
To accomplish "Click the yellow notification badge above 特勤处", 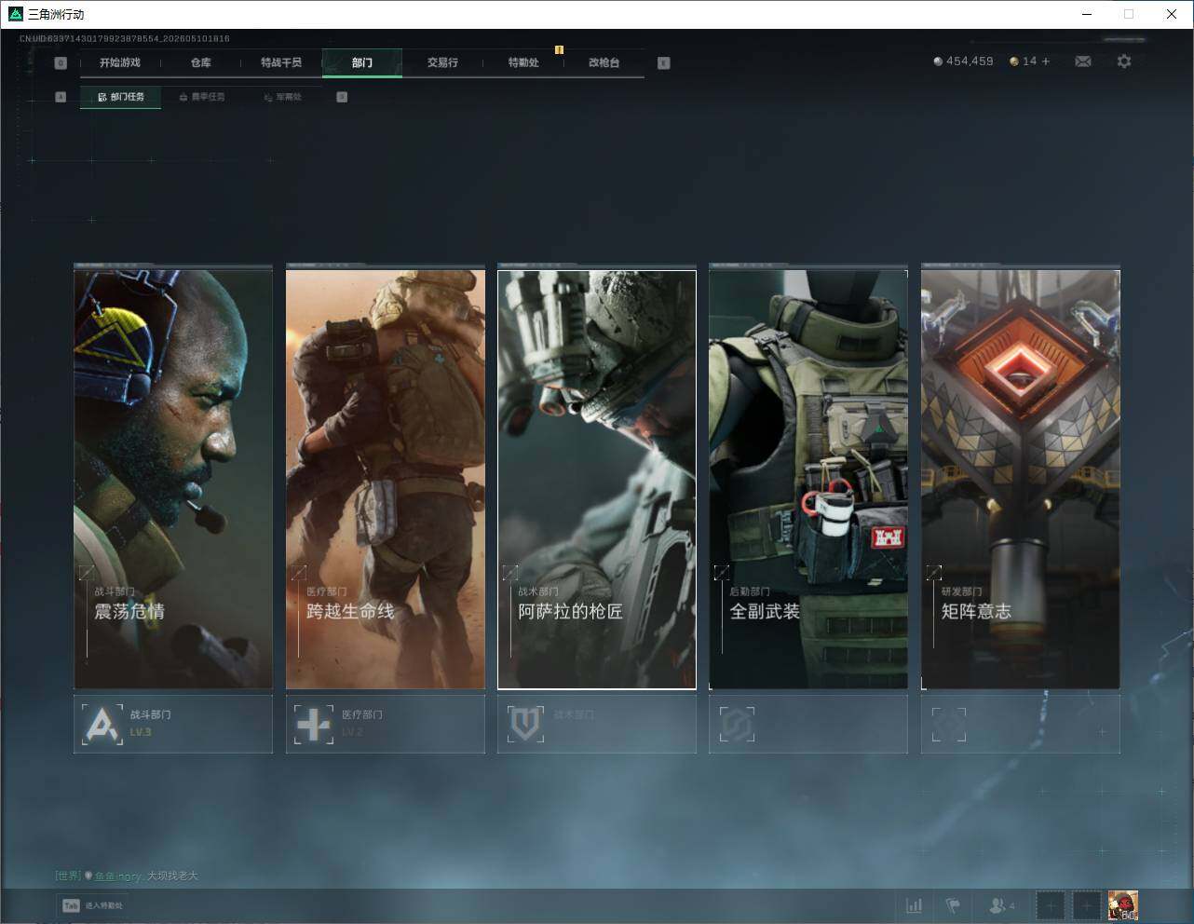I will (x=559, y=49).
